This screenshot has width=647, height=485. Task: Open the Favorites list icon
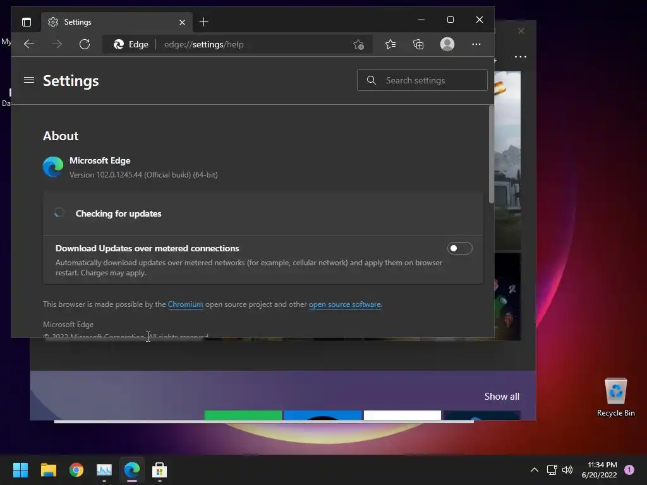390,44
